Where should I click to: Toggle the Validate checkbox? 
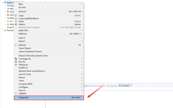point(16,93)
